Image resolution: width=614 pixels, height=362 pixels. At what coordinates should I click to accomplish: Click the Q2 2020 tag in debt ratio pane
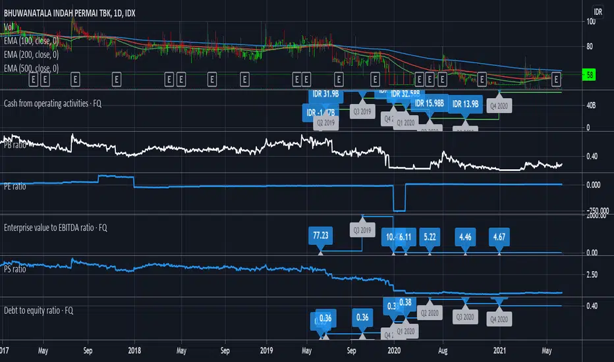pos(430,313)
